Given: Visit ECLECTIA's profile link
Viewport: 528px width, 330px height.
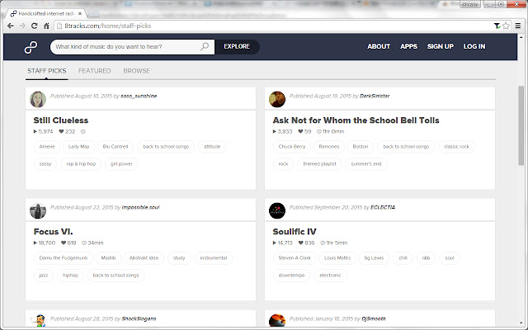Looking at the screenshot, I should [x=383, y=207].
